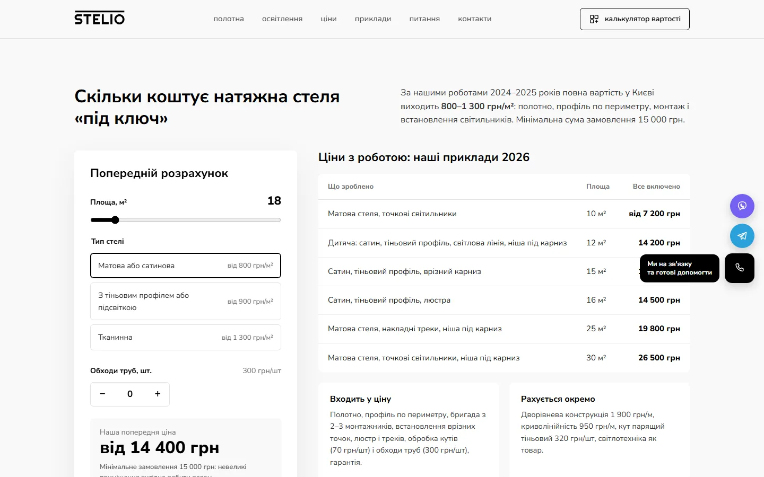Open the Telegram chat icon
Viewport: 764px width, 477px height.
(x=742, y=236)
